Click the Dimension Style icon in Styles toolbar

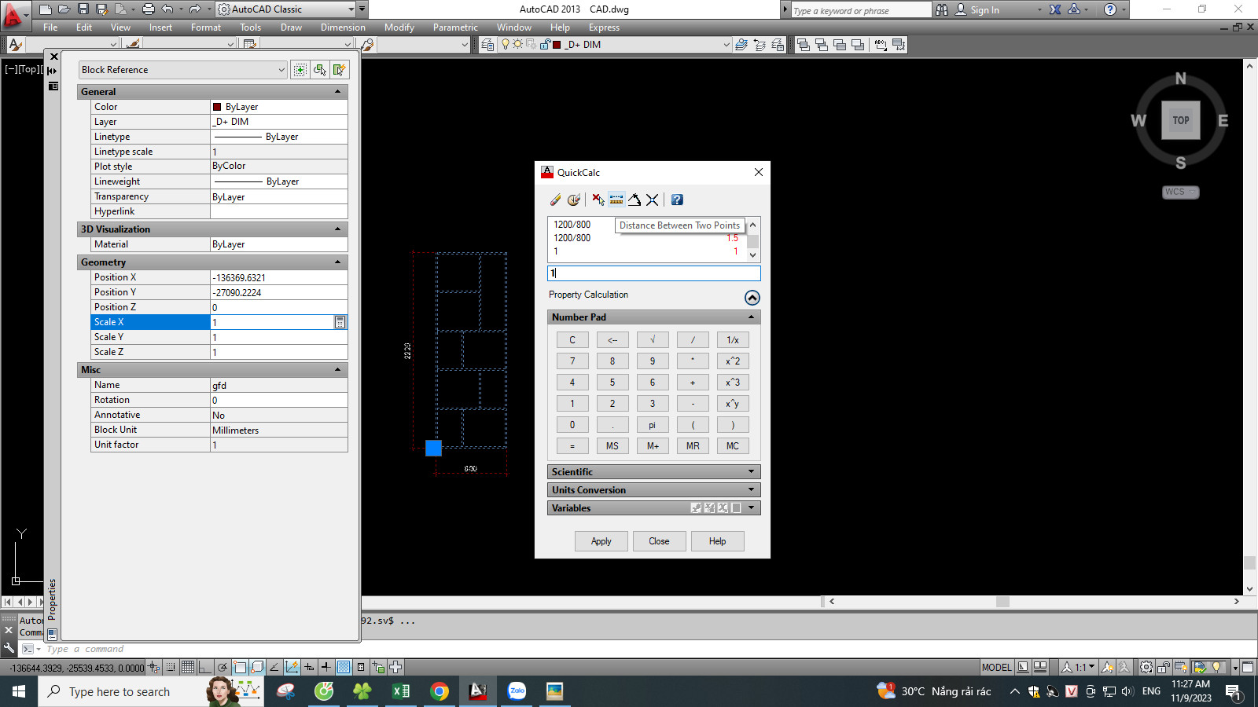click(x=133, y=45)
